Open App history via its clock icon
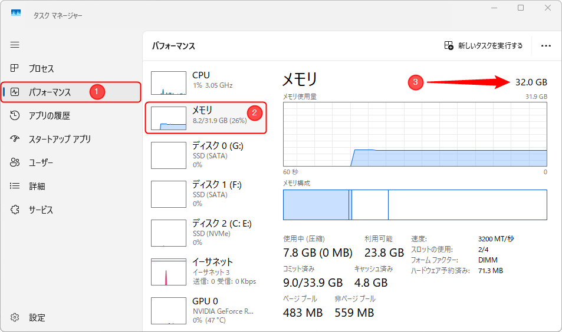 (x=15, y=116)
